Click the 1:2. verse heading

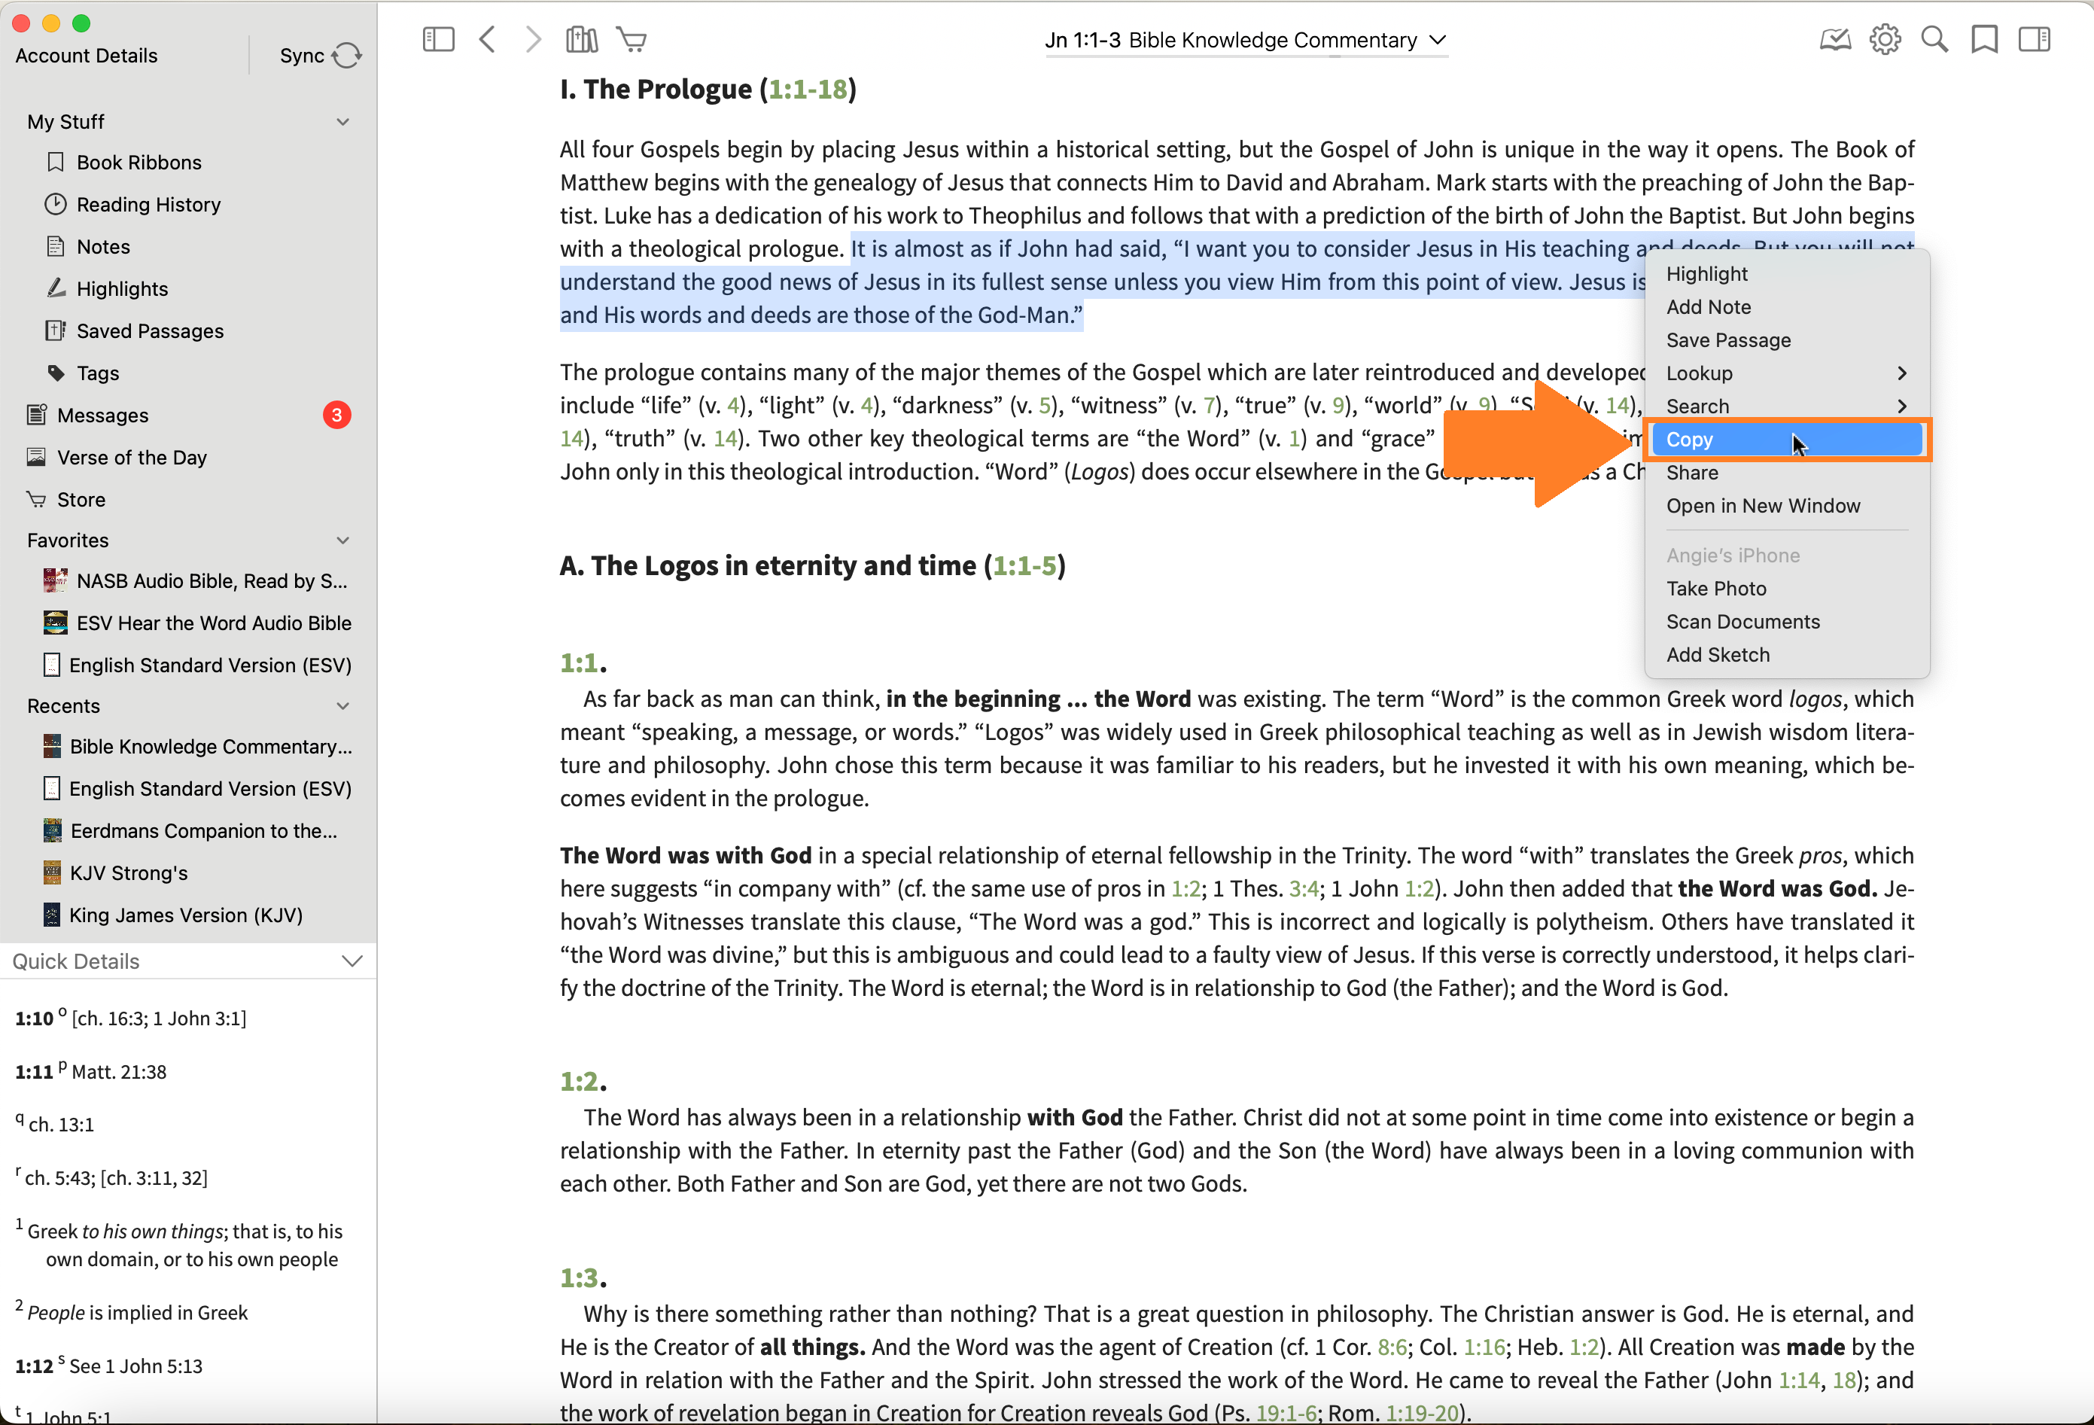click(x=583, y=1082)
